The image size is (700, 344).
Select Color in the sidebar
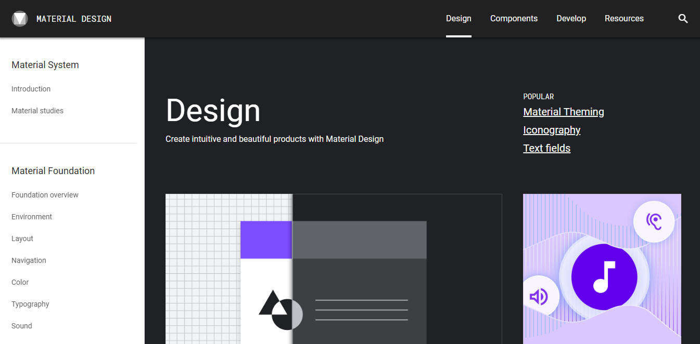click(20, 282)
